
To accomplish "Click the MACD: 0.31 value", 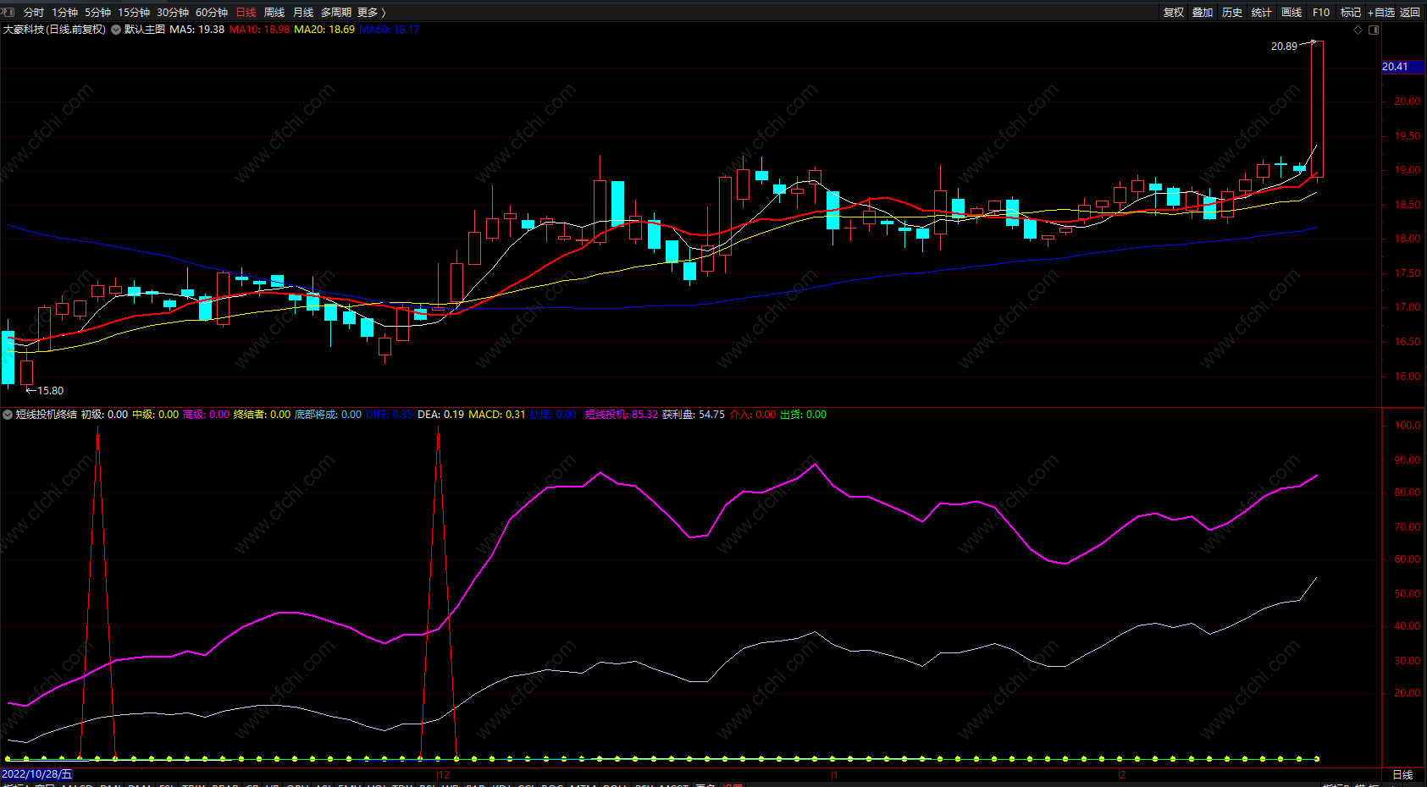I will click(497, 415).
